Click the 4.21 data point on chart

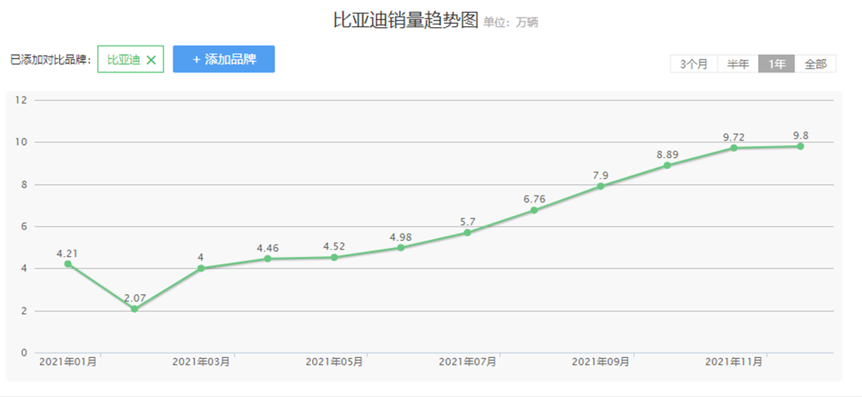coord(68,264)
